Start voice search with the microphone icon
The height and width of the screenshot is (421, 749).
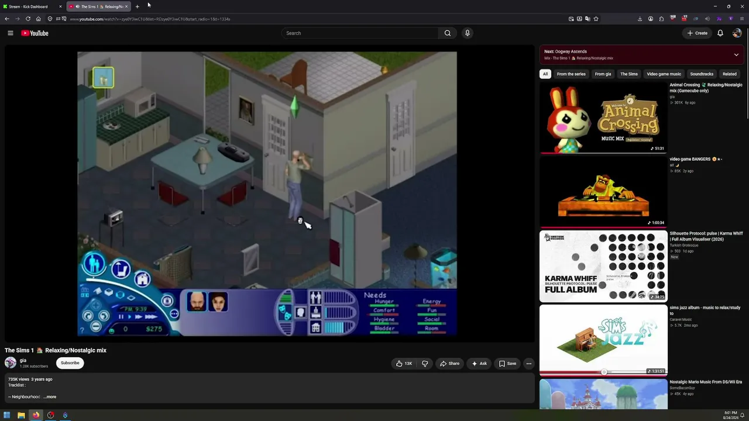point(467,33)
